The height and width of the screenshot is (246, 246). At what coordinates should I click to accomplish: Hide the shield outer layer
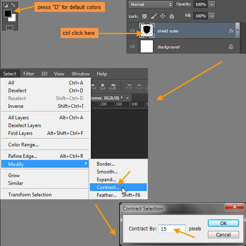pos(132,31)
